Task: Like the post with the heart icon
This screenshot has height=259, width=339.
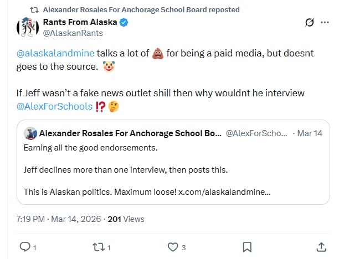Action: tap(173, 247)
